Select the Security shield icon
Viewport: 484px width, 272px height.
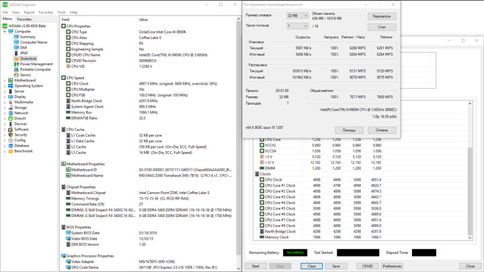(x=11, y=135)
